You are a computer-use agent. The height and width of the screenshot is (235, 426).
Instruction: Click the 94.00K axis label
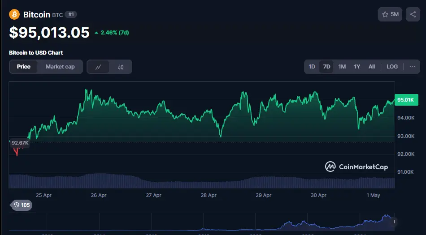coord(406,118)
